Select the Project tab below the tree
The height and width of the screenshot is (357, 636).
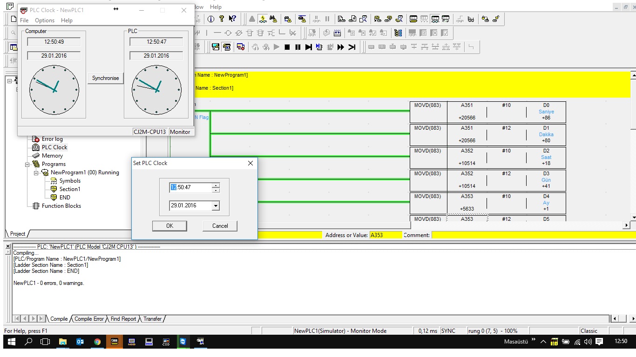18,234
